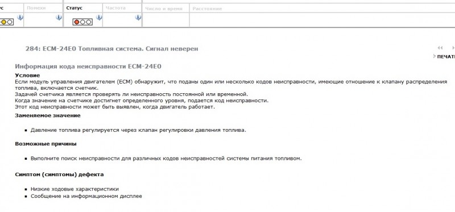Click the ПЕЧАТЬ print link

click(x=446, y=57)
